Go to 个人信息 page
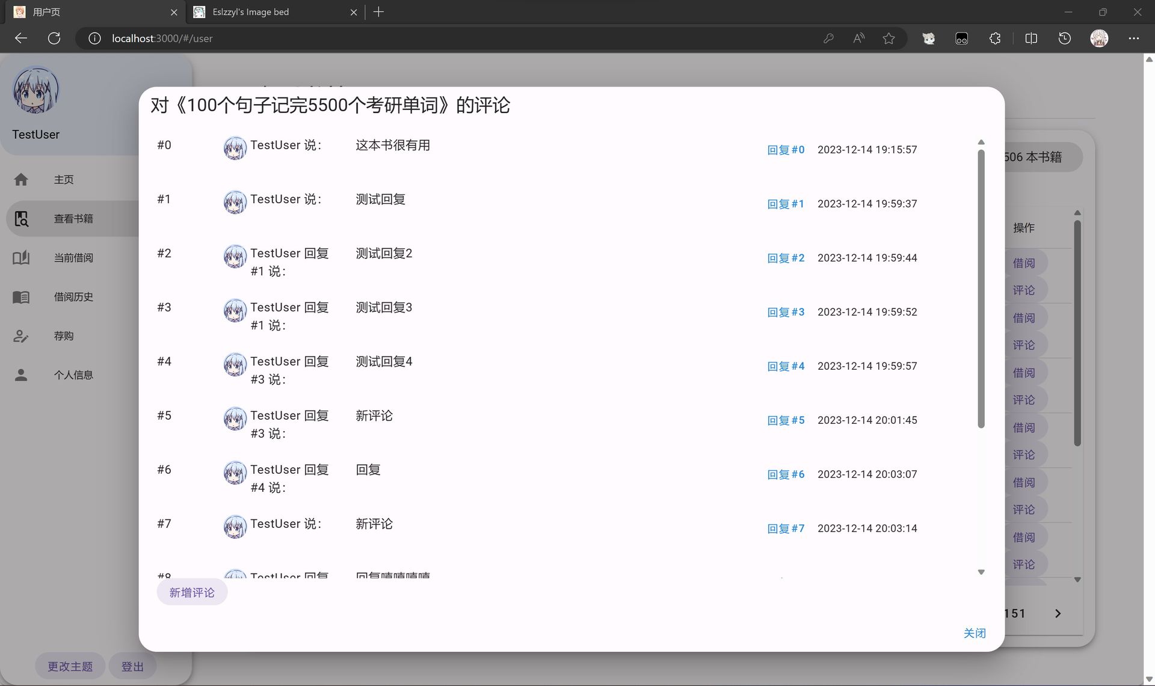Screen dimensions: 1155x686 pyautogui.click(x=72, y=375)
